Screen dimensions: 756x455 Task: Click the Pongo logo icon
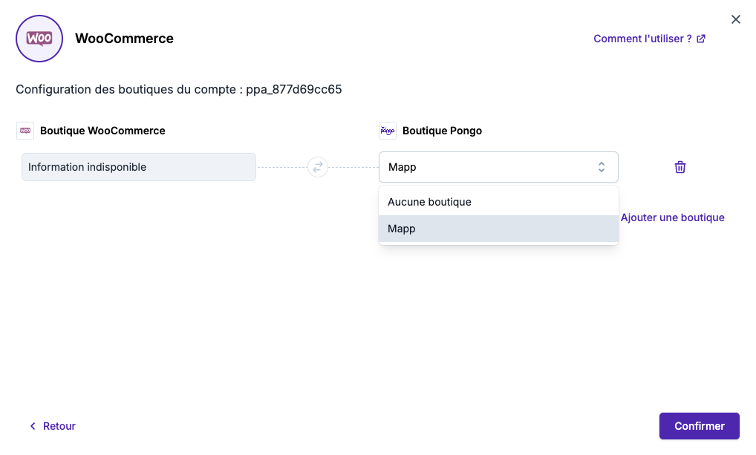click(x=388, y=131)
